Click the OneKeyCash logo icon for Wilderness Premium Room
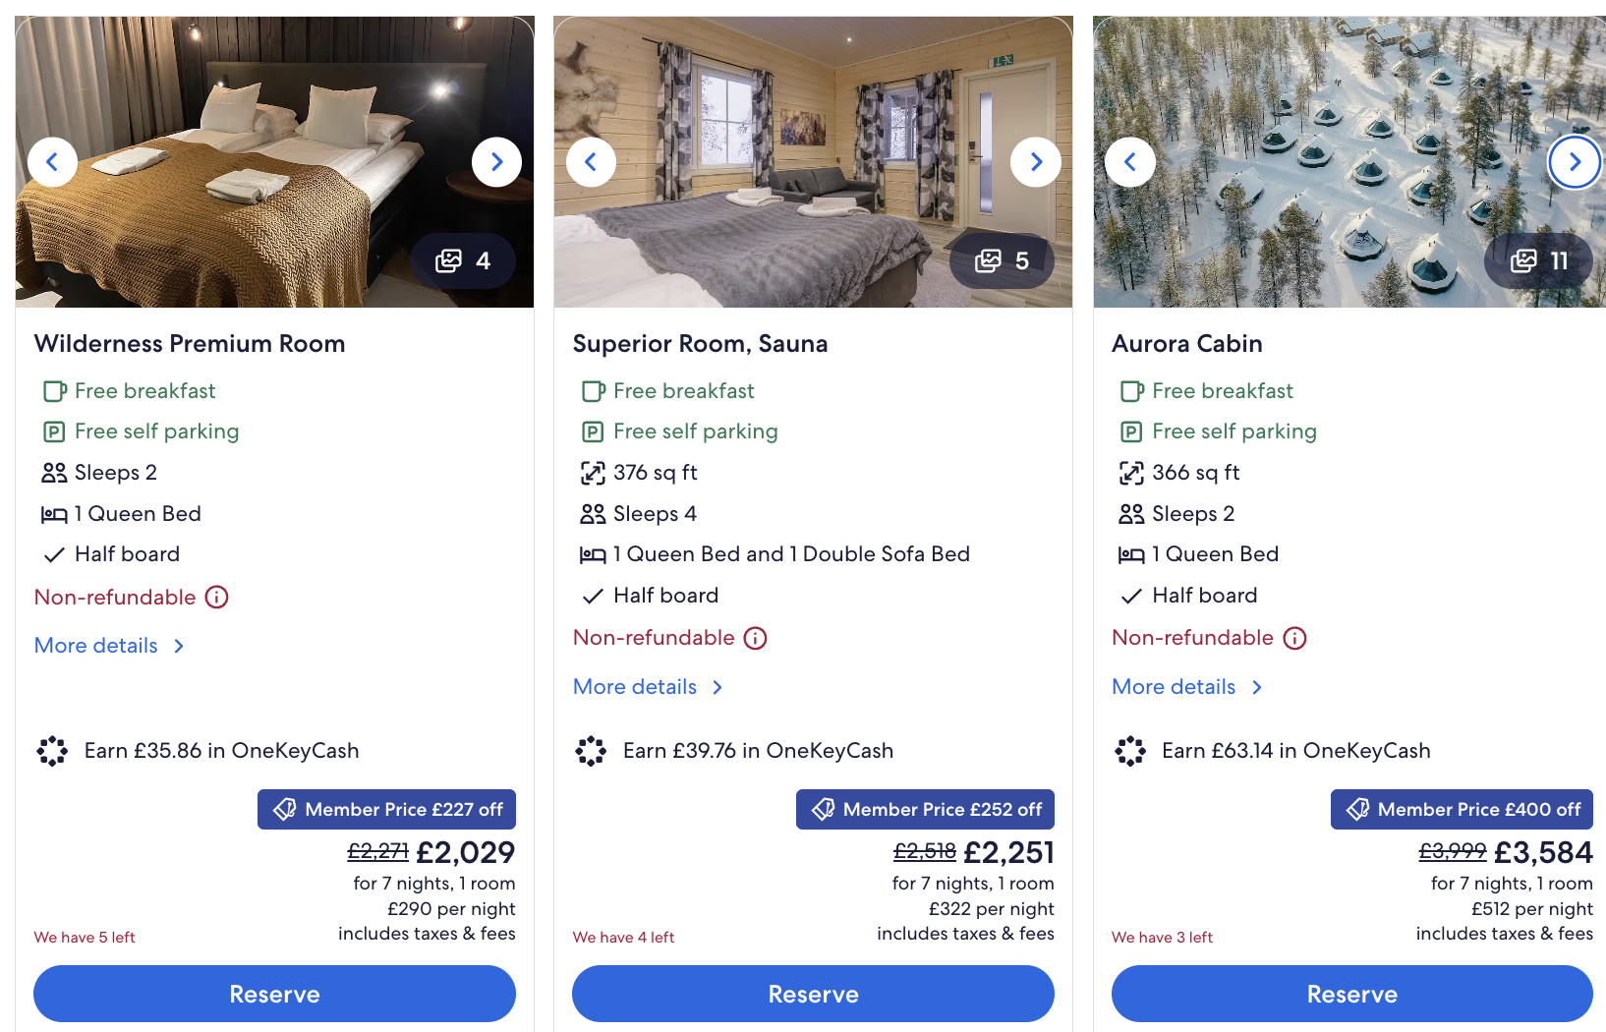The width and height of the screenshot is (1606, 1032). [x=51, y=750]
